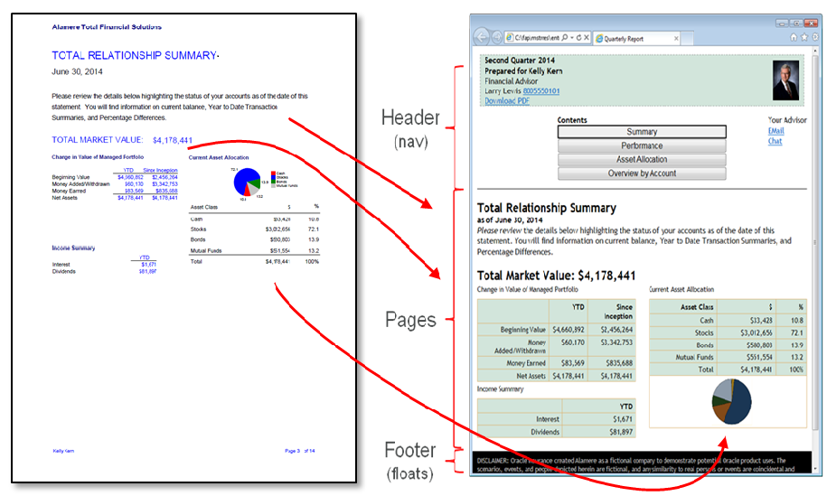Click the 'June 30, 2014' date in PDF

pyautogui.click(x=77, y=71)
